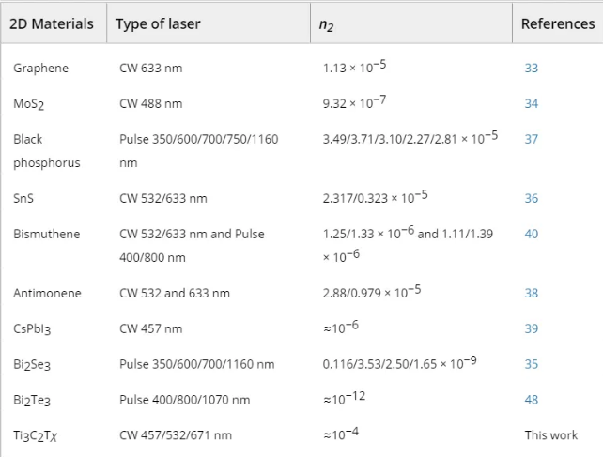The height and width of the screenshot is (457, 603).
Task: Select the Graphene material cell
Action: (41, 69)
